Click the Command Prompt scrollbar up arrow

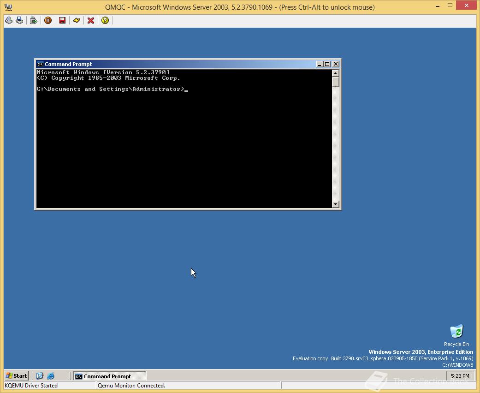point(336,73)
